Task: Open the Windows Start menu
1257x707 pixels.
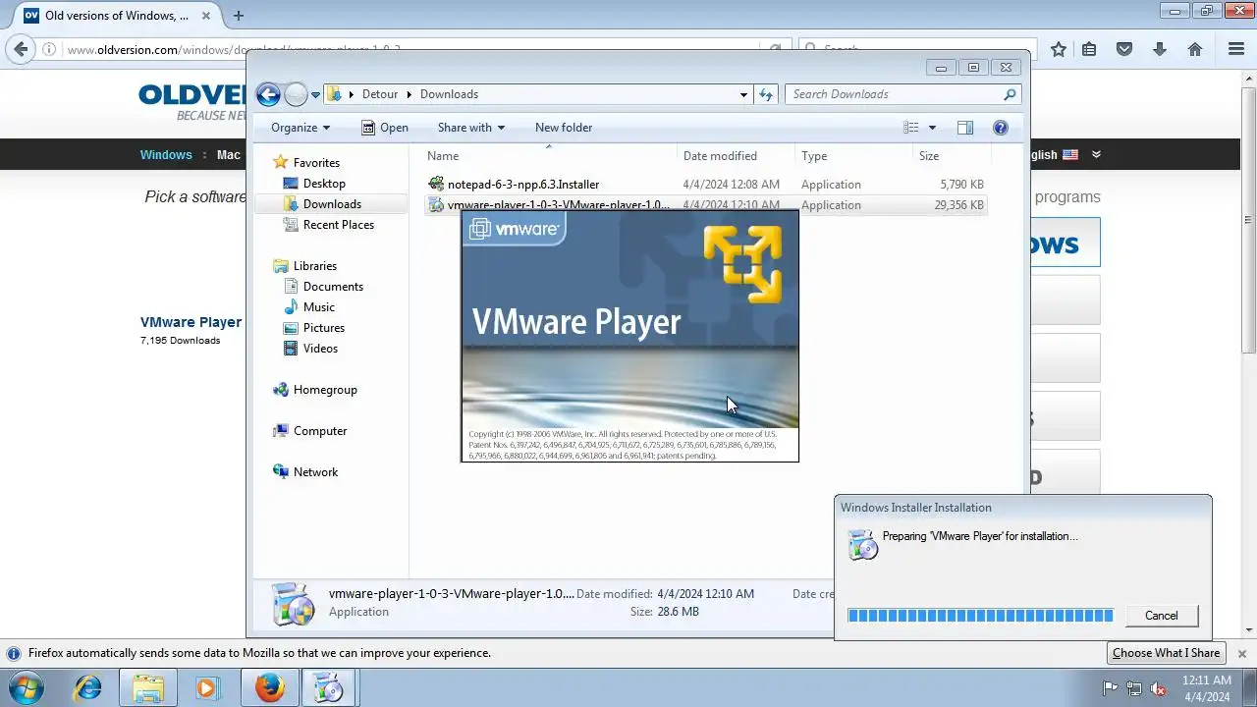Action: pyautogui.click(x=27, y=687)
